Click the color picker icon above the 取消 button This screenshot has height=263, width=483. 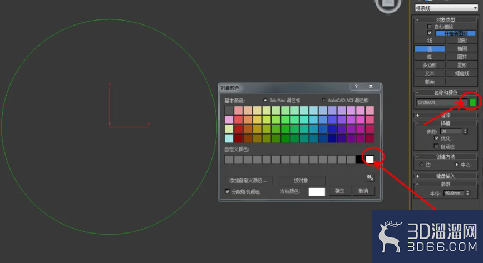click(370, 177)
